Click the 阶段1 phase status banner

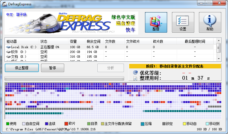click(175, 66)
